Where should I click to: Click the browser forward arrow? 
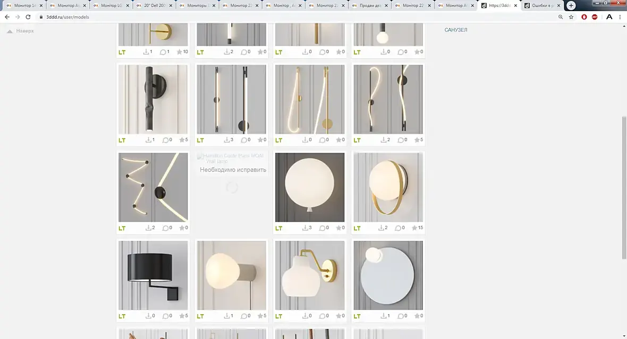pos(18,17)
